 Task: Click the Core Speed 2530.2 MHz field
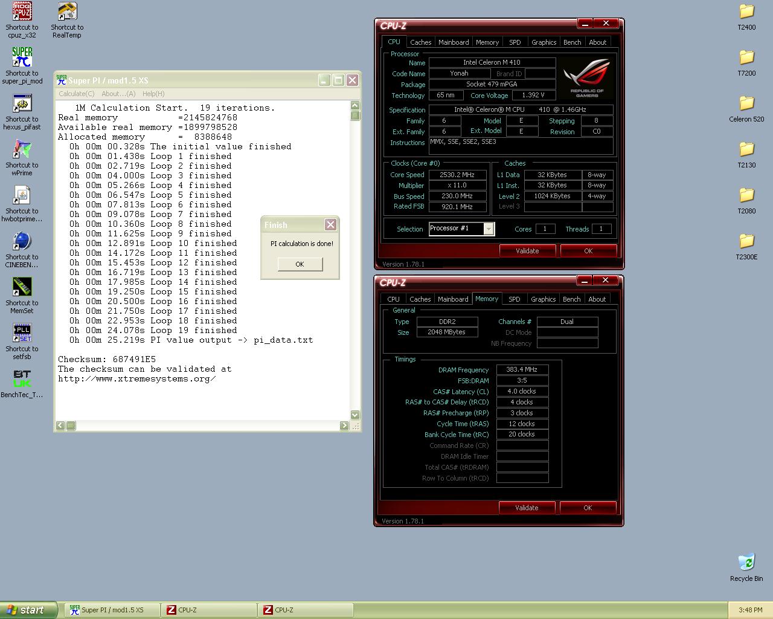[457, 175]
